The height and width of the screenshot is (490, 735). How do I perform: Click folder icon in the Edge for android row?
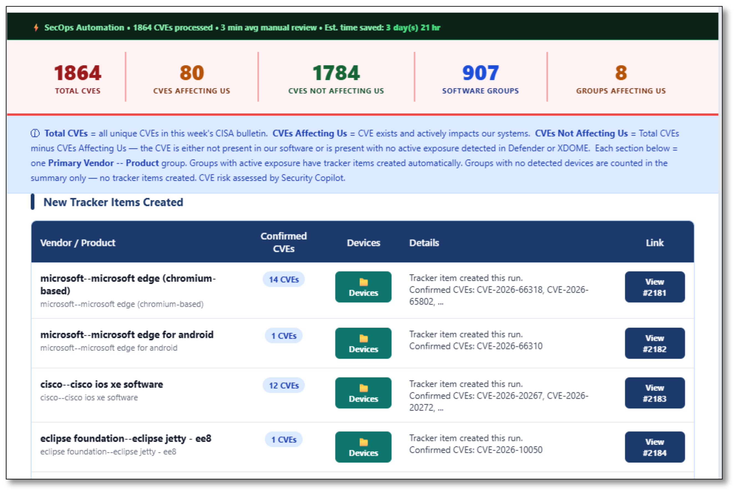coord(363,338)
